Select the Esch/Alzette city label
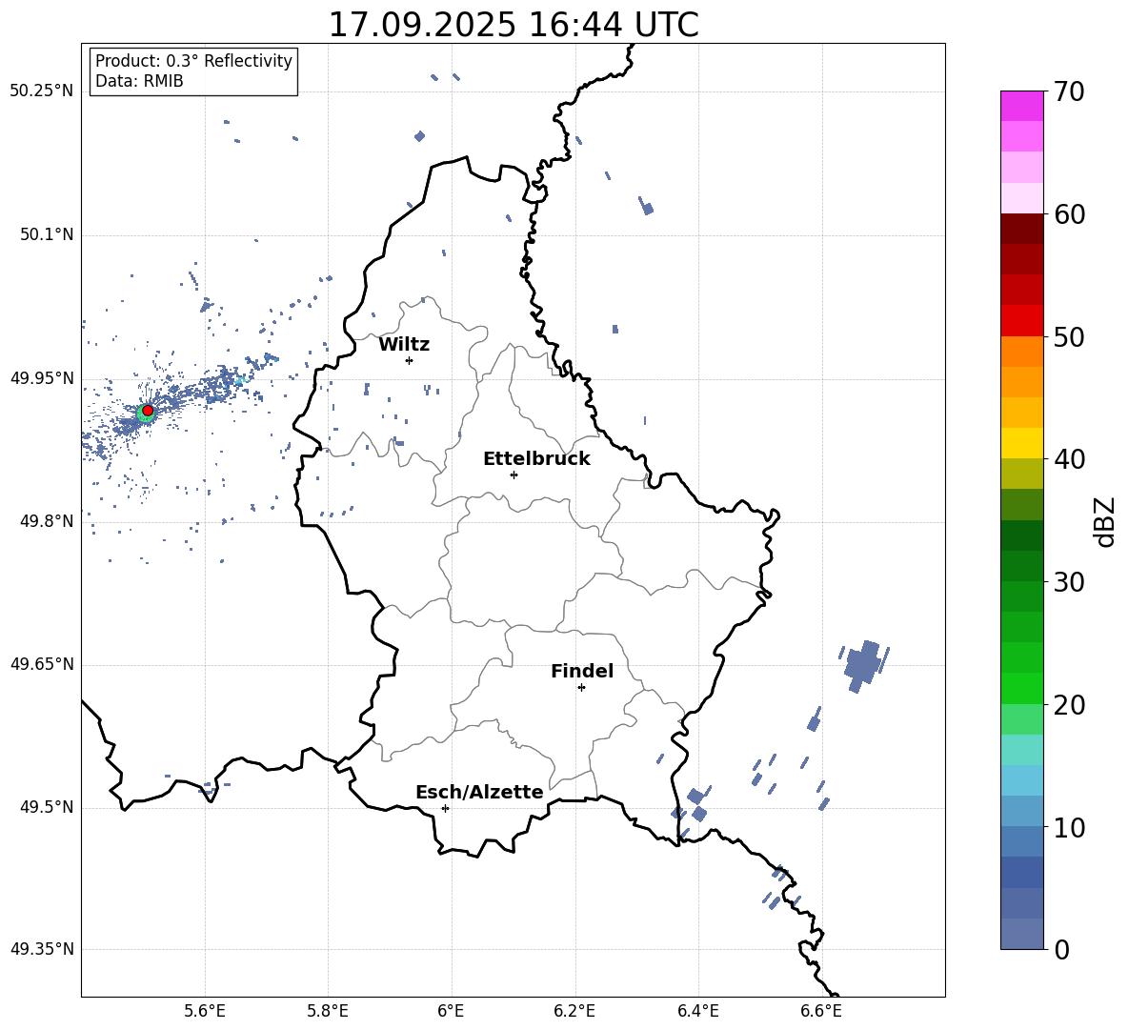 point(479,793)
